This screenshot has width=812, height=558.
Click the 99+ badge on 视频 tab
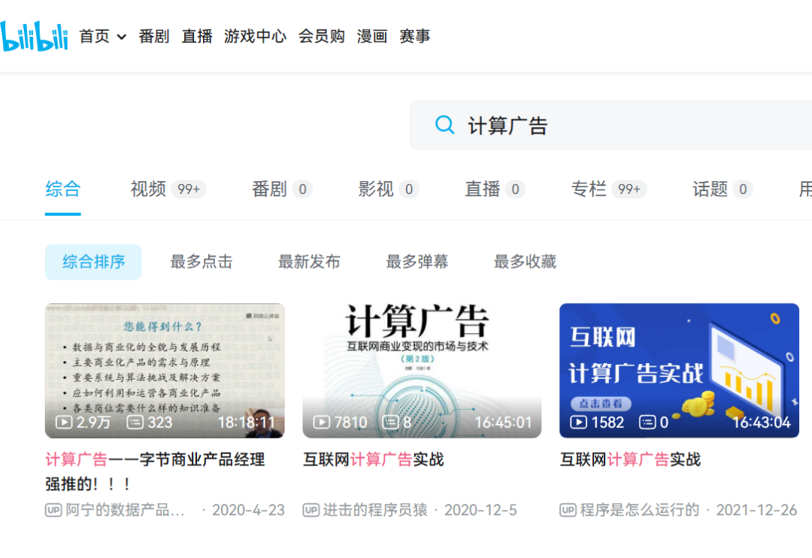pos(189,190)
